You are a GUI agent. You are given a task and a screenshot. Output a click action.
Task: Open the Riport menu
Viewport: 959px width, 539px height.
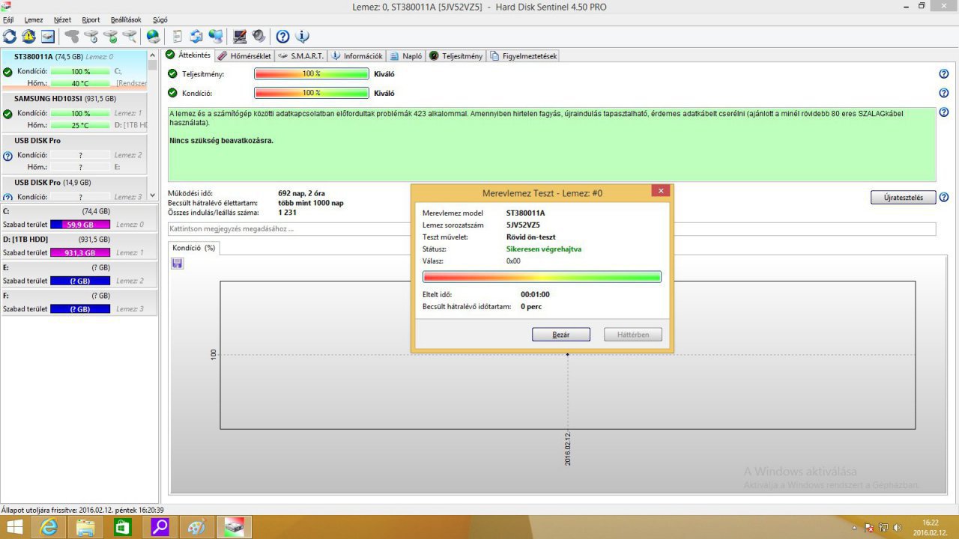(91, 19)
